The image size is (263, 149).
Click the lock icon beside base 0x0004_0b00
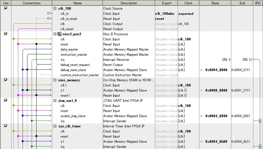pyautogui.click(x=201, y=142)
